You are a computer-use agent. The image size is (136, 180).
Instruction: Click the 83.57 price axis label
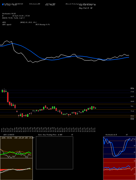click(x=132, y=97)
